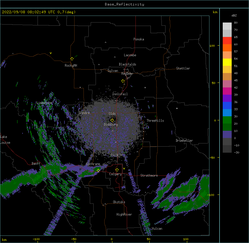Click the Sundre town label
Image resolution: width=249 pixels, height=243 pixels.
[x=84, y=113]
